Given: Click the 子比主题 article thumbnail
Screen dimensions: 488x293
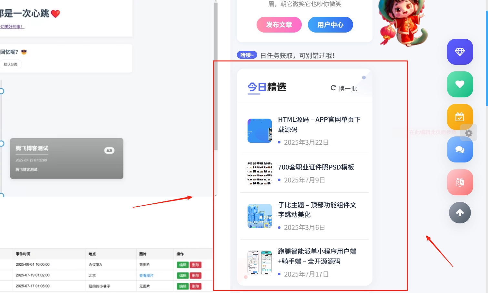Looking at the screenshot, I should pos(259,216).
